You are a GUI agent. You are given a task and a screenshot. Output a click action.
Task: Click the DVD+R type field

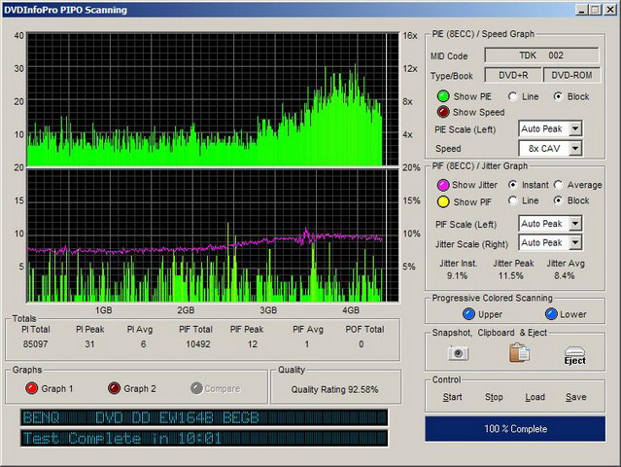click(513, 75)
